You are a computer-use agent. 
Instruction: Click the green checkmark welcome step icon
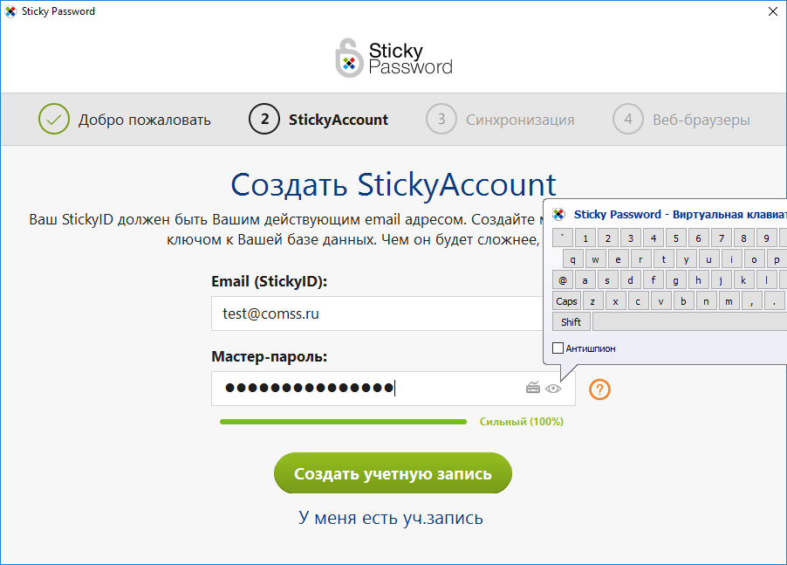tap(54, 120)
